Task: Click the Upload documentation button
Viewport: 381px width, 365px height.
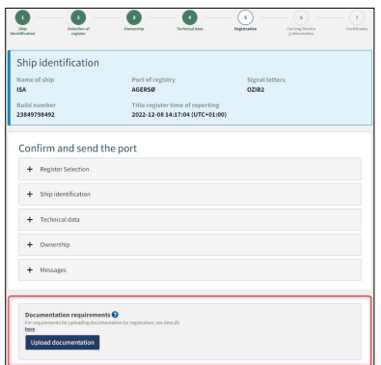Action: pyautogui.click(x=63, y=343)
